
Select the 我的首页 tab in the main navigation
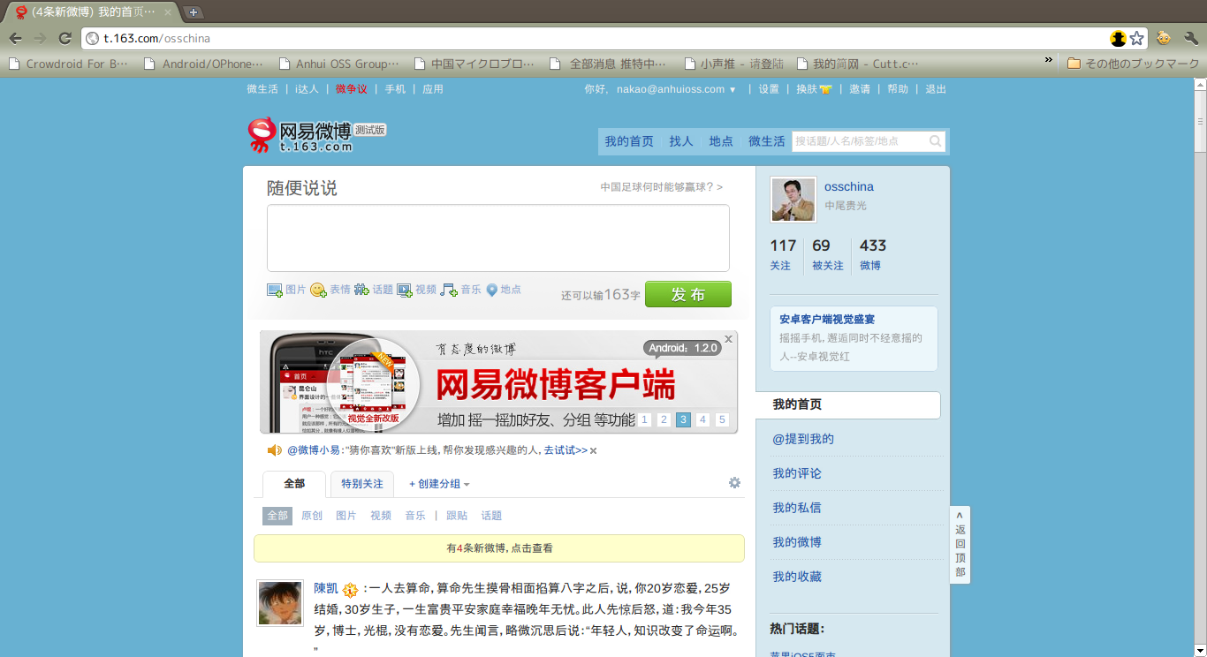(629, 141)
